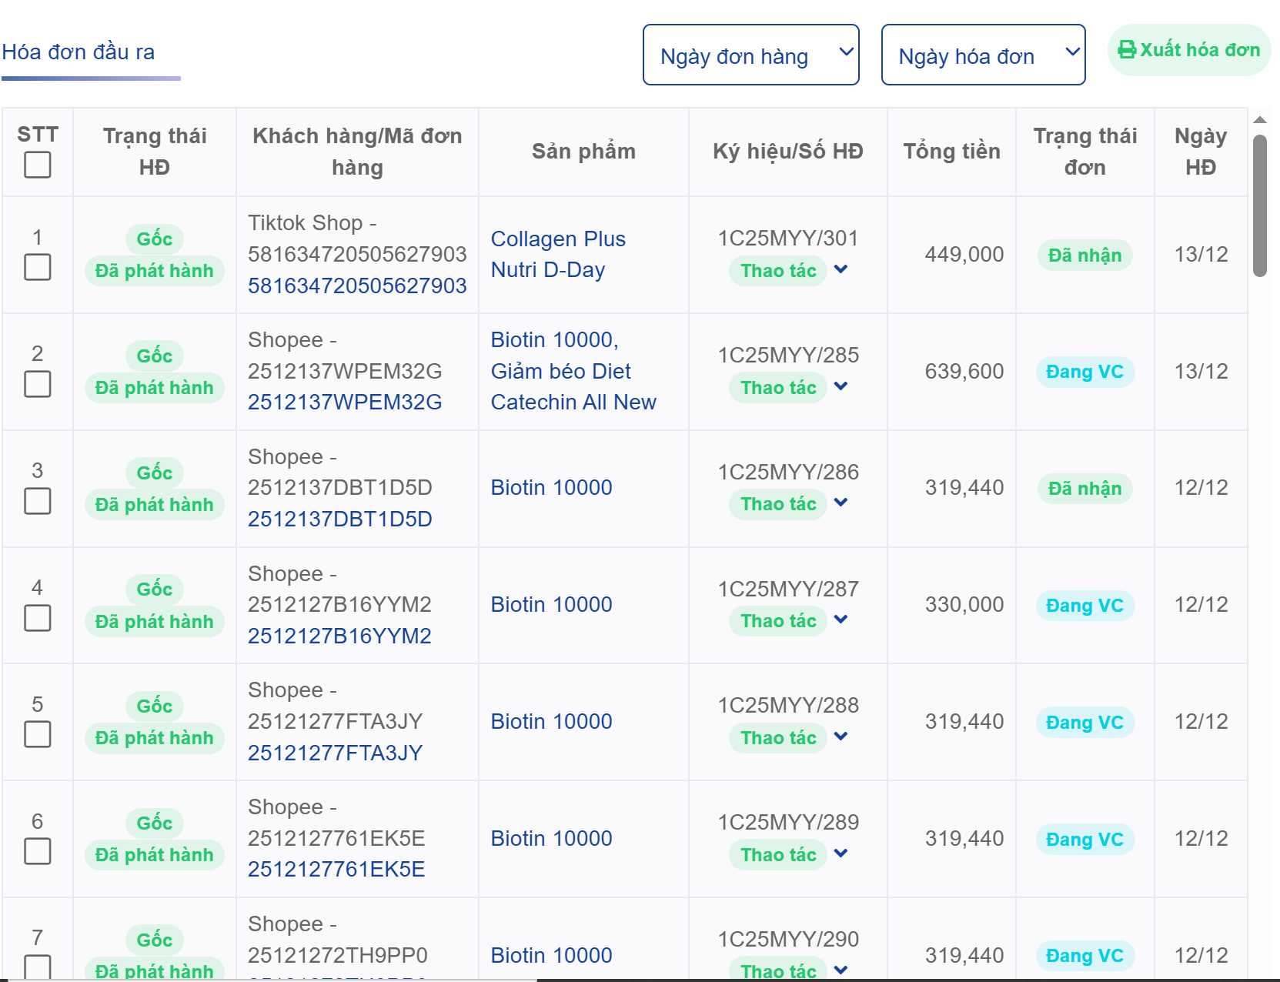The height and width of the screenshot is (982, 1280).
Task: Open the Biotin 10000 product in row 3
Action: pos(551,487)
